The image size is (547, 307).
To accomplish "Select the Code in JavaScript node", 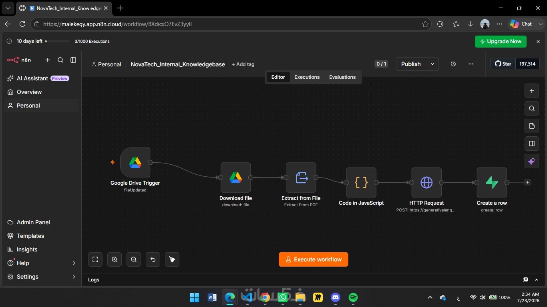I will [x=361, y=182].
